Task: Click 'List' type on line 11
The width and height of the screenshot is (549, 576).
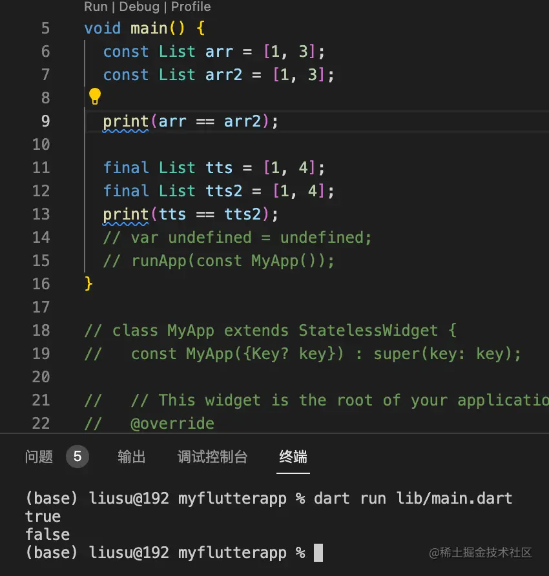Action: [177, 168]
